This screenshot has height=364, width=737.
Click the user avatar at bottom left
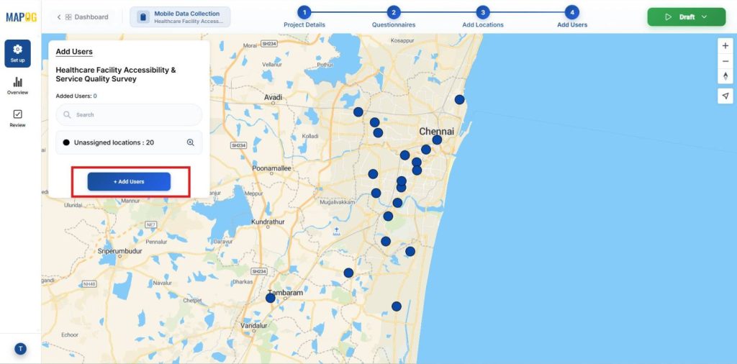(20, 349)
